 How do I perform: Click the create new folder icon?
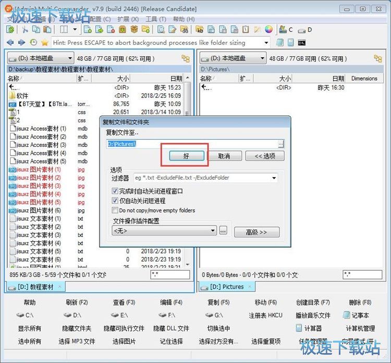(x=145, y=30)
